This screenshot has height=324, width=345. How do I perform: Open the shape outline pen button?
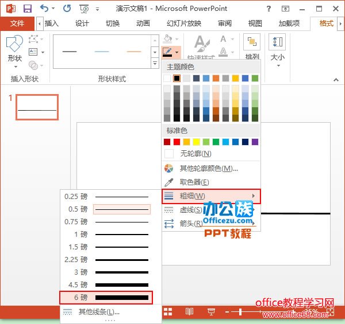168,52
